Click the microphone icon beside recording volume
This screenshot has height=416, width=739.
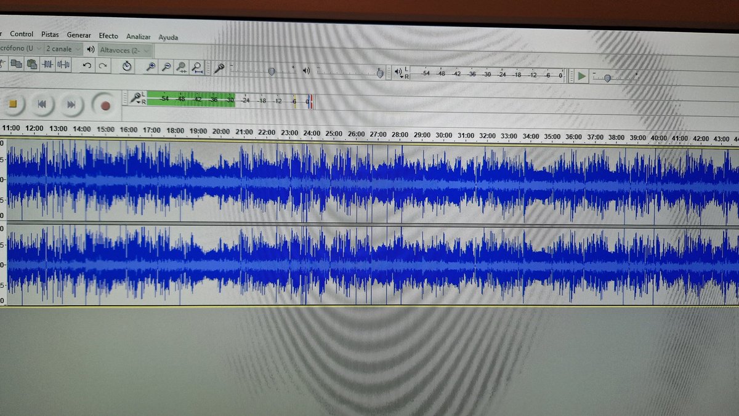pos(219,68)
